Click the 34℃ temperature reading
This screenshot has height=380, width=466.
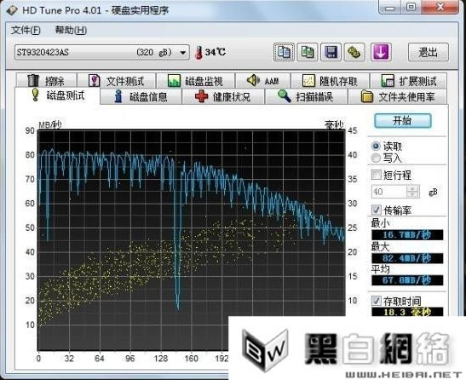pos(216,52)
